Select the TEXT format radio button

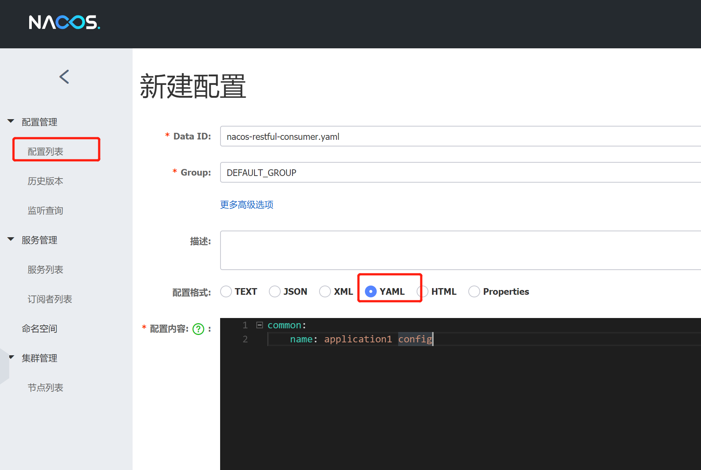pyautogui.click(x=226, y=291)
